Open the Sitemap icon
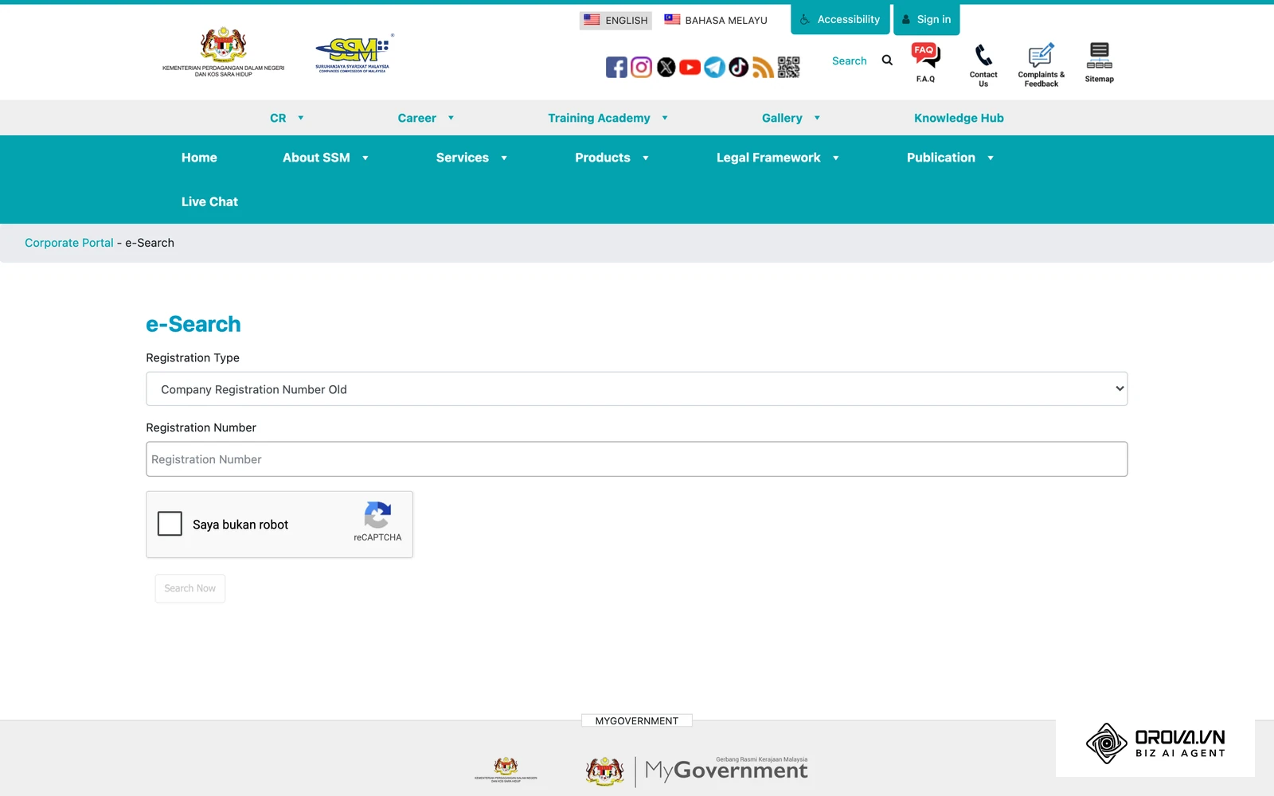The image size is (1274, 796). tap(1099, 56)
